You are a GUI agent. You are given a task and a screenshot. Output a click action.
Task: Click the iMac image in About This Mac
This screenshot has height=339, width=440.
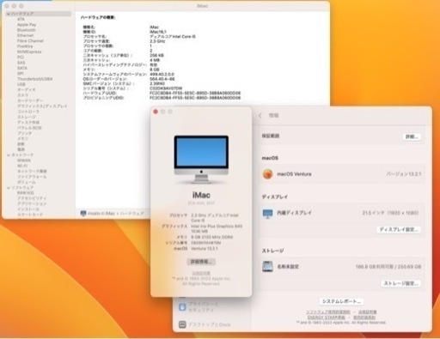coord(201,160)
